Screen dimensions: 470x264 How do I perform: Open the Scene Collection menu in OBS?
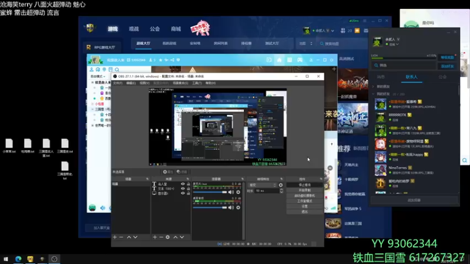(180, 83)
